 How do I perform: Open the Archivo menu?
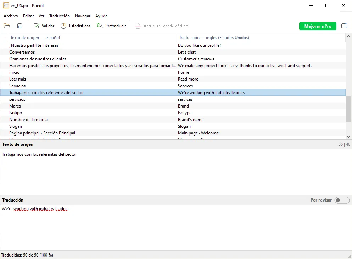pyautogui.click(x=11, y=16)
